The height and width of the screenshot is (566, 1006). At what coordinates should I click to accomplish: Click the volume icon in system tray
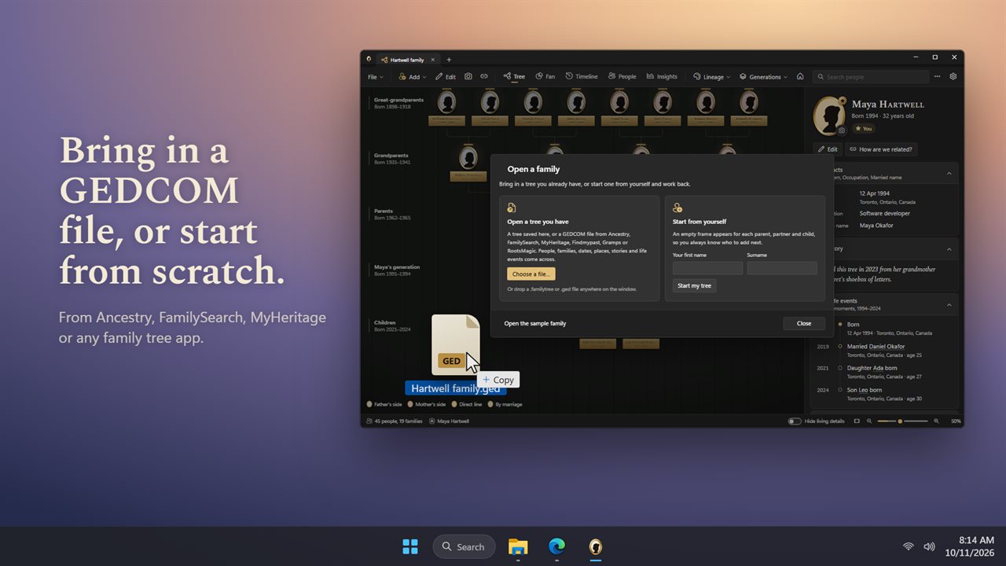click(x=929, y=546)
